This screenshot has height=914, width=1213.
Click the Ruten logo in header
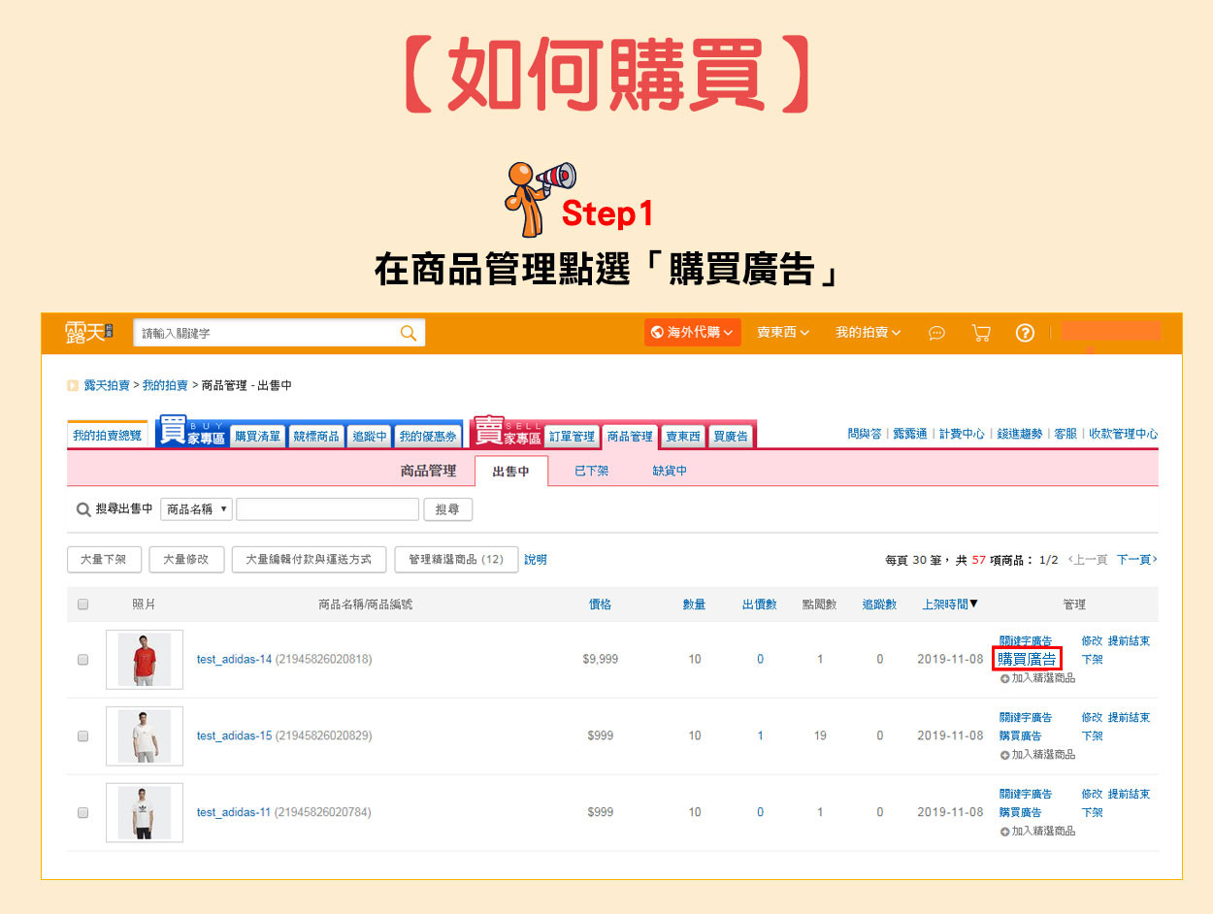click(89, 333)
